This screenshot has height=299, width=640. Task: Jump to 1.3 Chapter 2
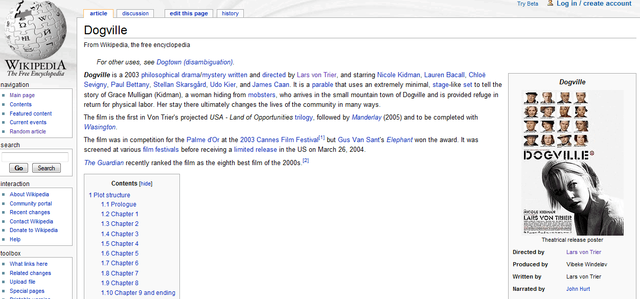tap(120, 224)
